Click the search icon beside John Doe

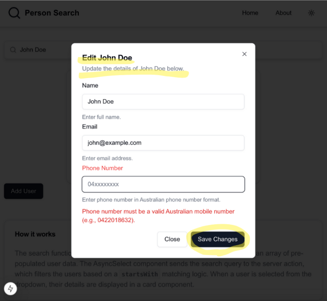coord(13,50)
